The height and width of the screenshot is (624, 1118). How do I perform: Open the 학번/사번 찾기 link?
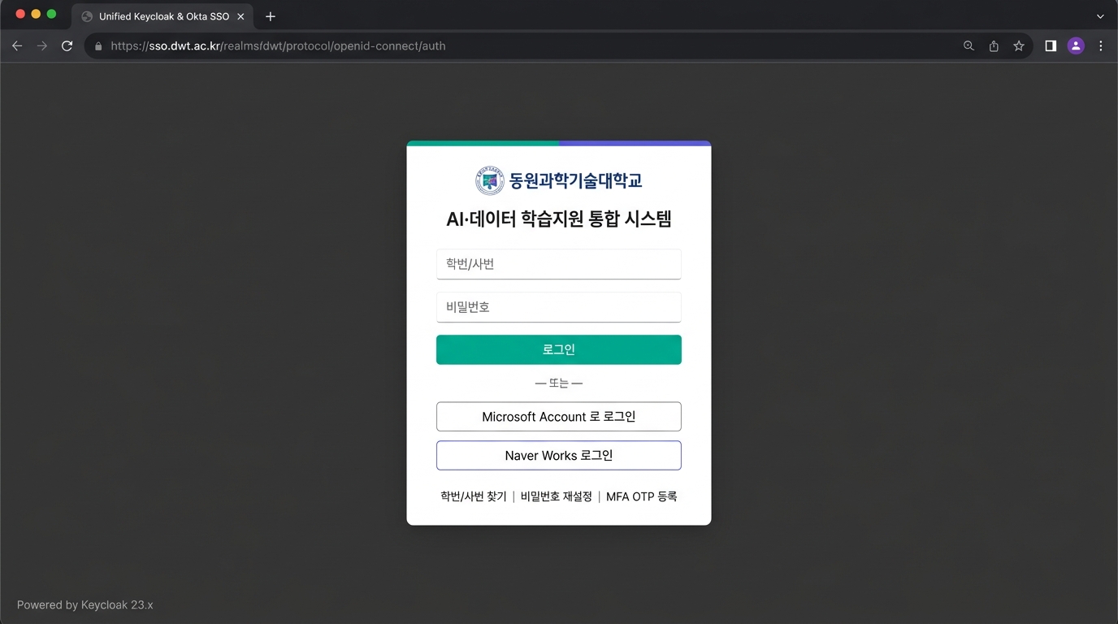tap(474, 496)
